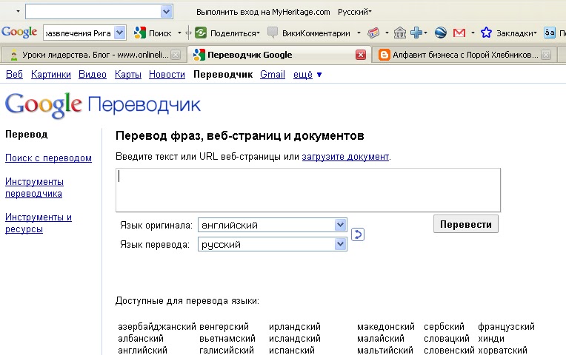
Task: Open the Поделиться share menu
Action: coord(235,33)
